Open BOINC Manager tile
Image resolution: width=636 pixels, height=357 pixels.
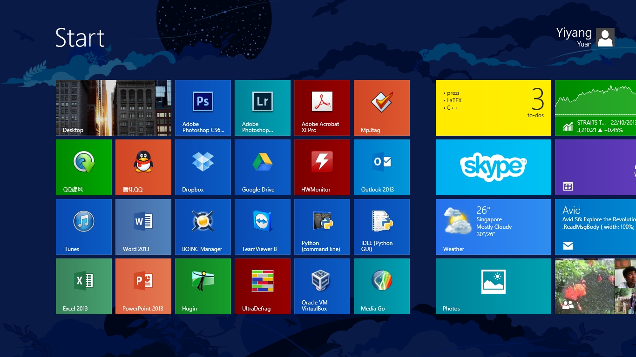203,227
